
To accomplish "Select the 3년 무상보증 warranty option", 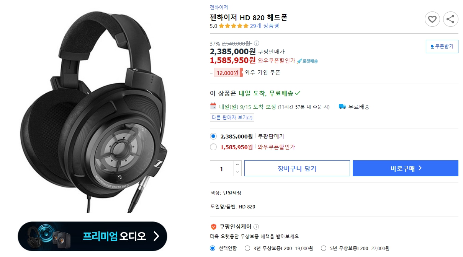I will [247, 248].
